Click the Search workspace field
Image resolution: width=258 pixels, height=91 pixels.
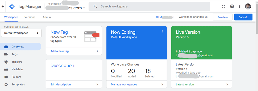tap(149, 6)
